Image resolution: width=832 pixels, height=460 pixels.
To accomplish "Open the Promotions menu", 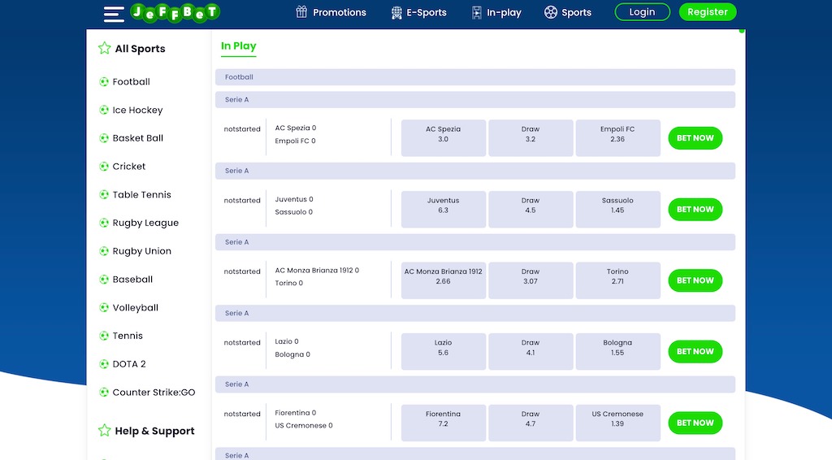I will click(x=339, y=12).
